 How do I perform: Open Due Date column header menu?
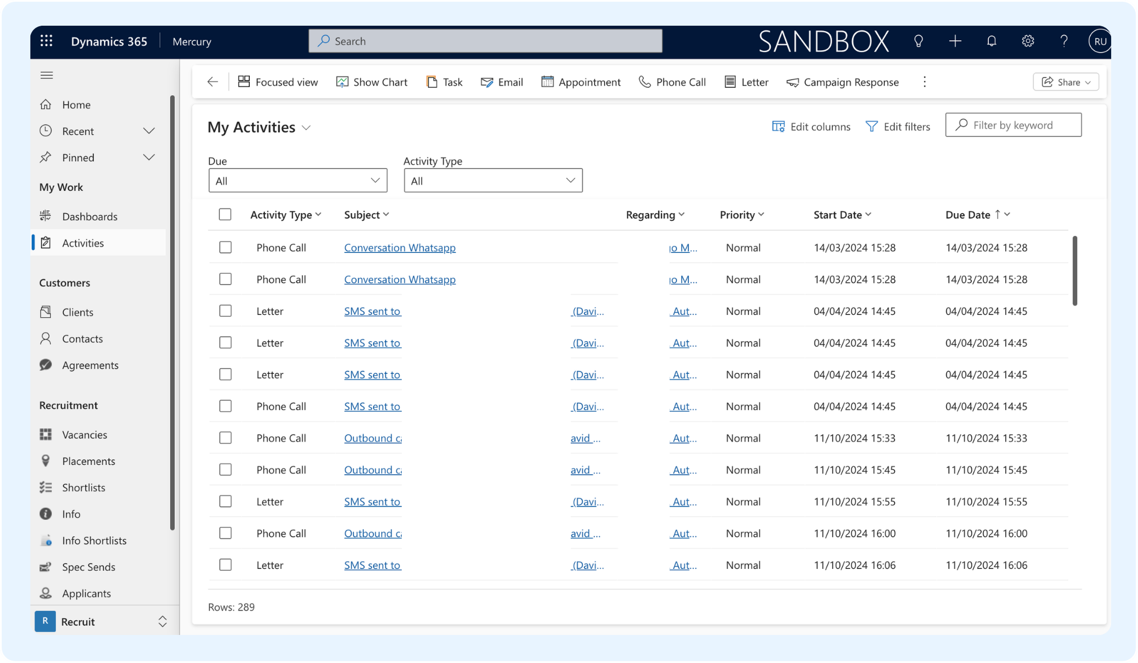click(x=978, y=215)
